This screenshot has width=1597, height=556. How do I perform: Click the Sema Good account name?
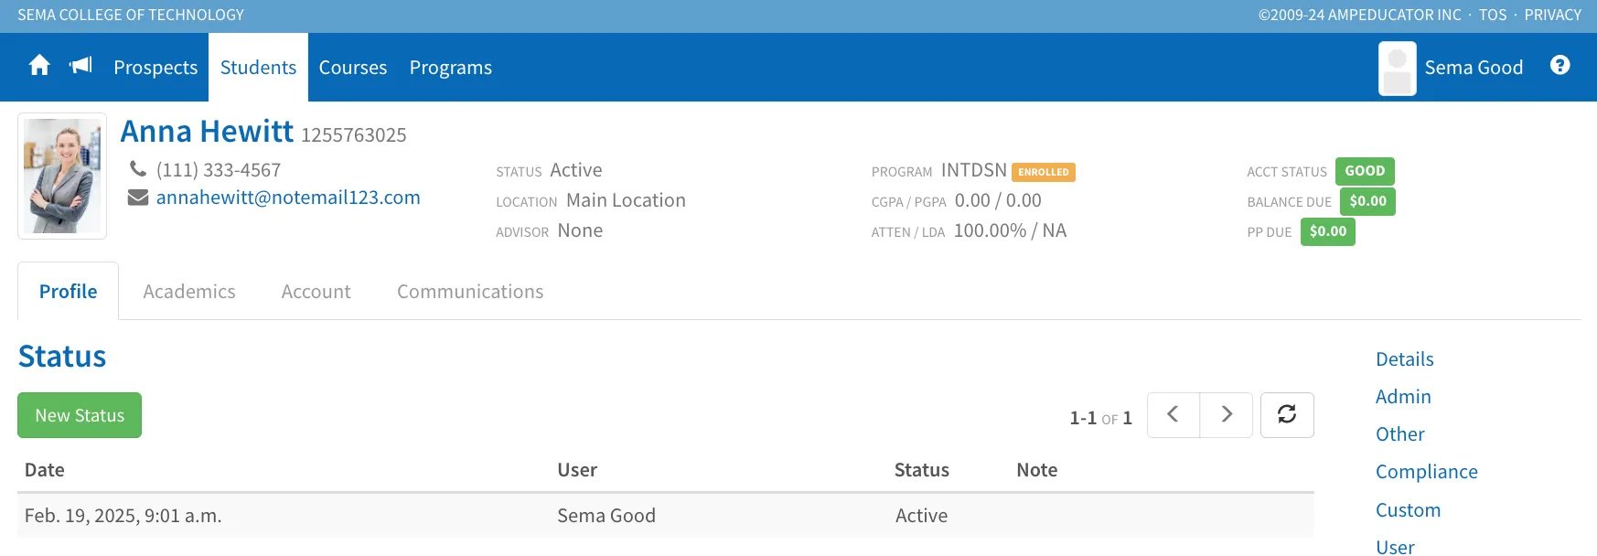click(1474, 68)
